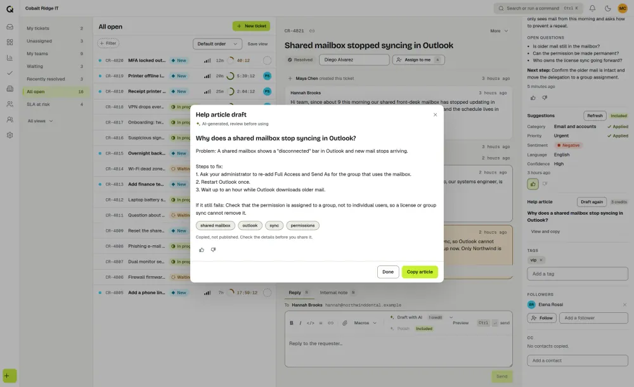634x387 pixels.
Task: Select the checkbox circle for CR-4820
Action: pos(267,60)
